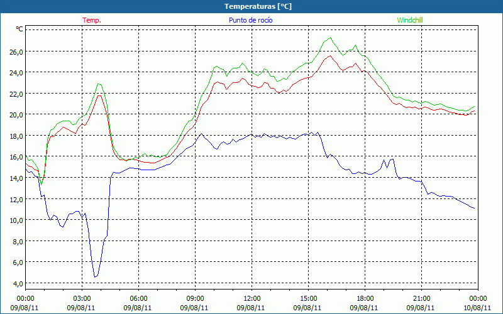Click the 09/08/11 date under 21:00
The height and width of the screenshot is (314, 503).
(x=421, y=308)
